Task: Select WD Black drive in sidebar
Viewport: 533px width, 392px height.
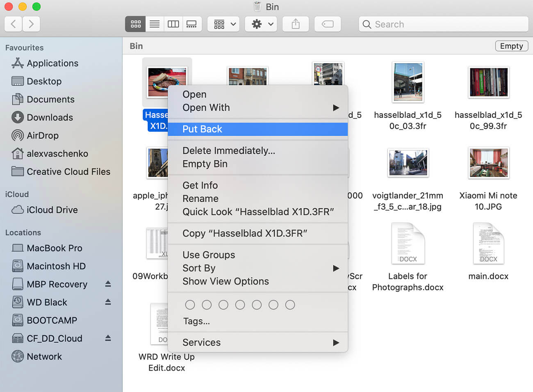Action: pos(47,302)
